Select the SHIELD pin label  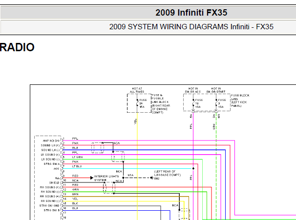pos(54,182)
